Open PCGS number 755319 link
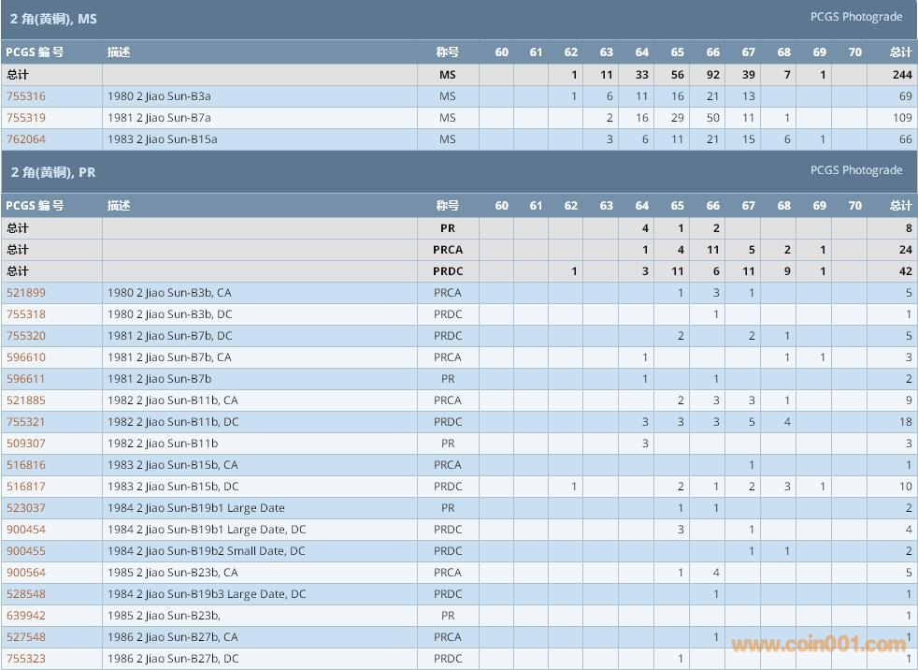Image resolution: width=918 pixels, height=670 pixels. [x=26, y=118]
